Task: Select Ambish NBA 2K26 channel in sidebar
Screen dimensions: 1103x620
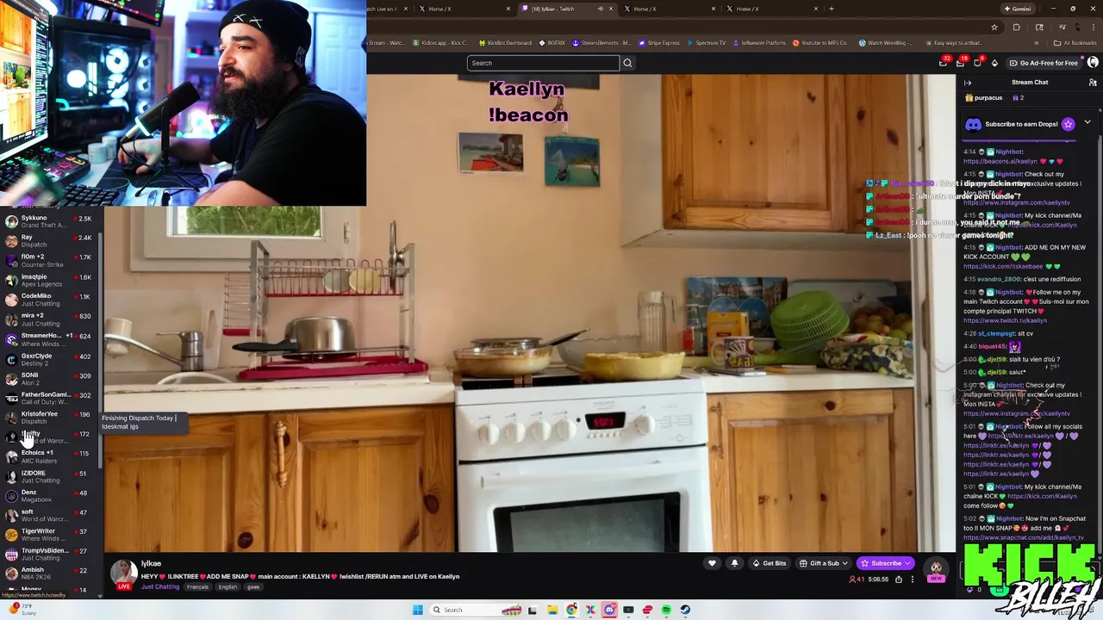Action: (49, 573)
